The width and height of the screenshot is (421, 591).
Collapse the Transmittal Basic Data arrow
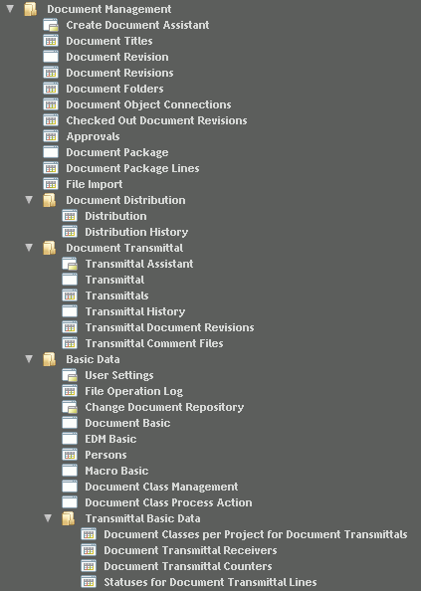48,518
